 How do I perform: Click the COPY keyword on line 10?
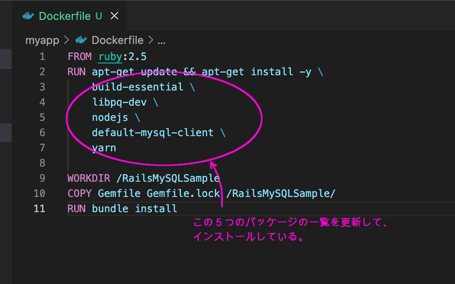coord(80,194)
